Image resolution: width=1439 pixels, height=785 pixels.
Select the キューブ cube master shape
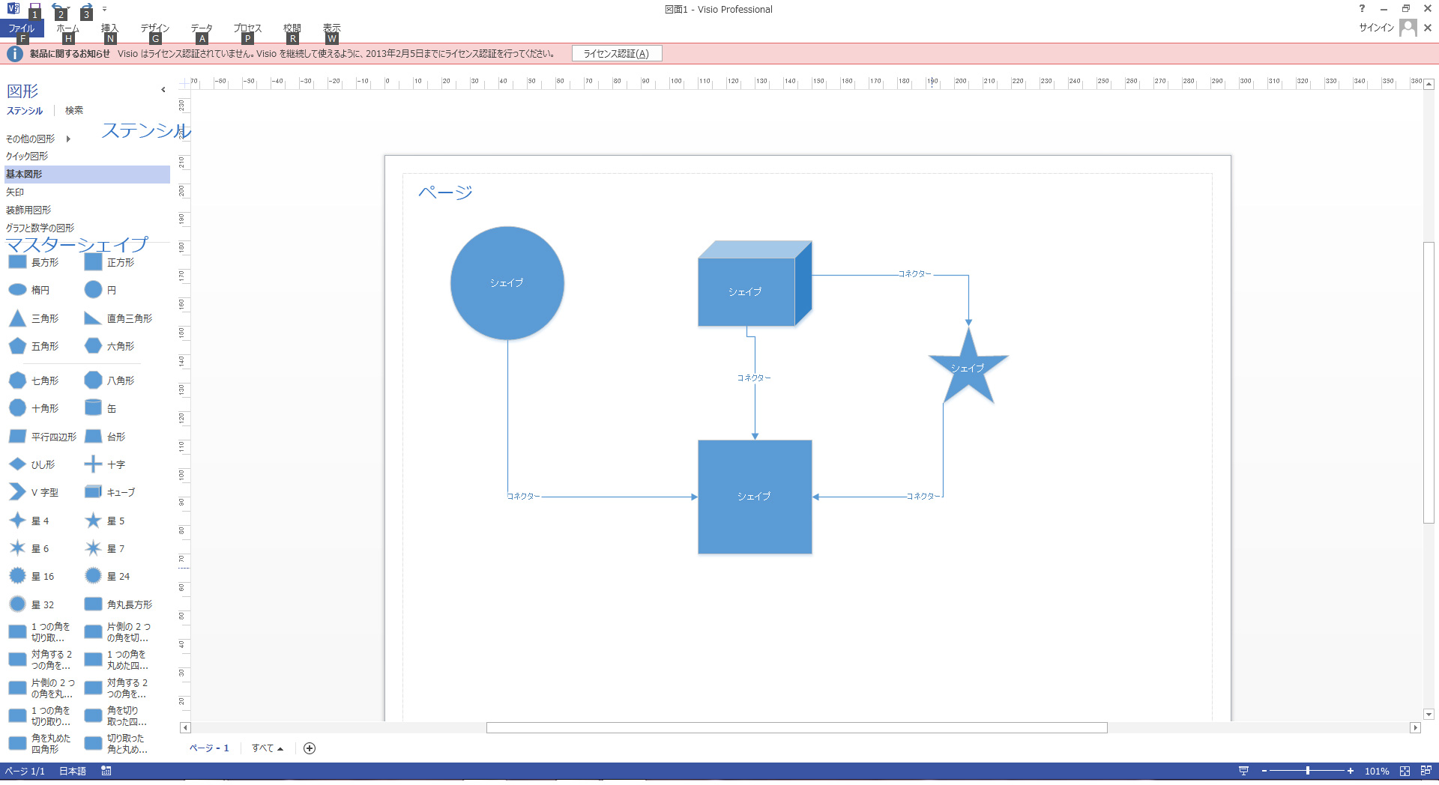coord(109,492)
